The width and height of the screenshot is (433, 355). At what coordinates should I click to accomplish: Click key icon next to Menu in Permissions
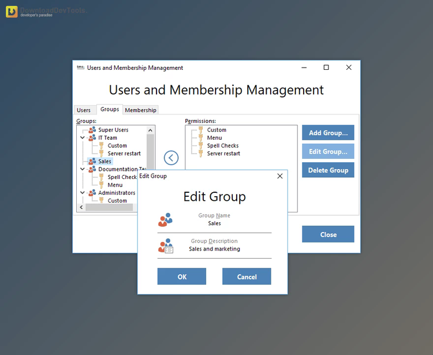point(201,137)
